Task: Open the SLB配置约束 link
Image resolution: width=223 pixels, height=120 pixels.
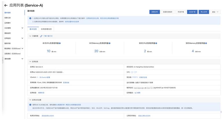Action: coord(60,105)
